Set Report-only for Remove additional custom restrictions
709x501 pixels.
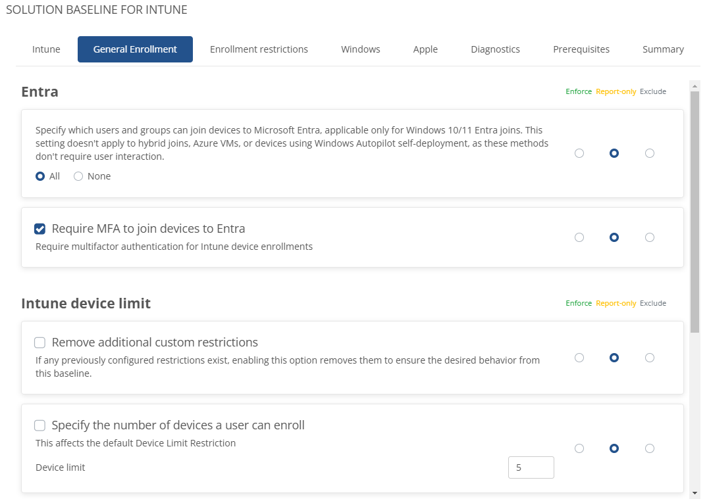(x=614, y=358)
